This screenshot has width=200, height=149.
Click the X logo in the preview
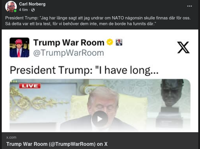click(184, 47)
